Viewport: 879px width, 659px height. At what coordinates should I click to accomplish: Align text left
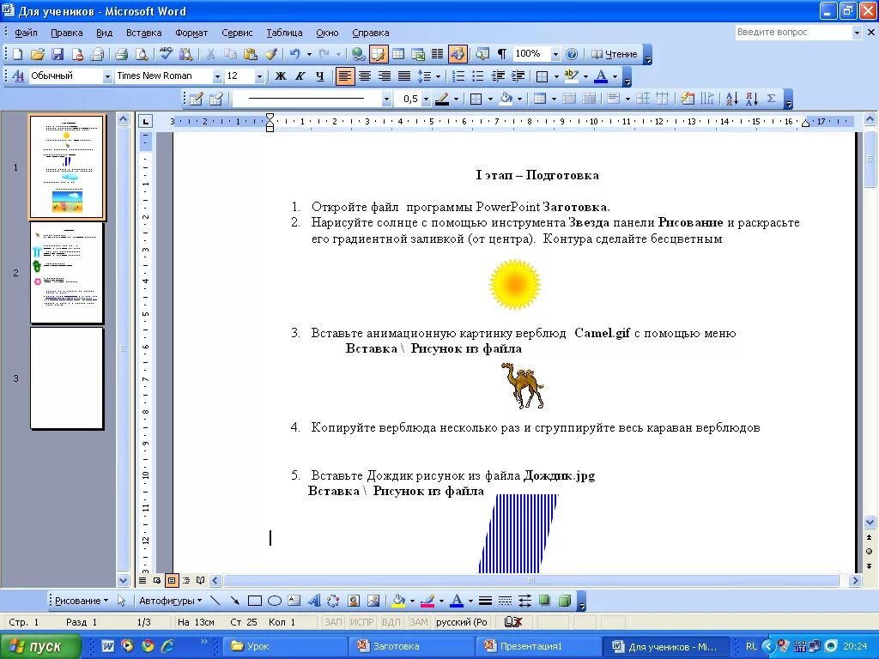click(345, 76)
